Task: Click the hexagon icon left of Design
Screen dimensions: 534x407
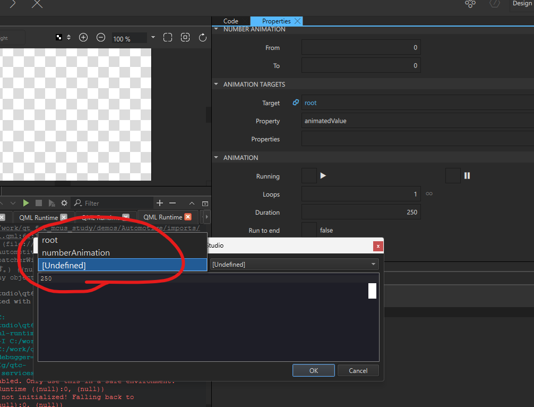Action: coord(495,4)
